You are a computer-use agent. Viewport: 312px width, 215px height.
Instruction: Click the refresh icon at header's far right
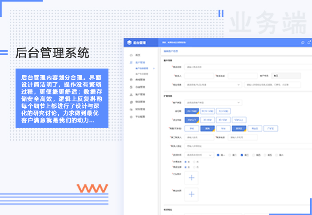309,43
